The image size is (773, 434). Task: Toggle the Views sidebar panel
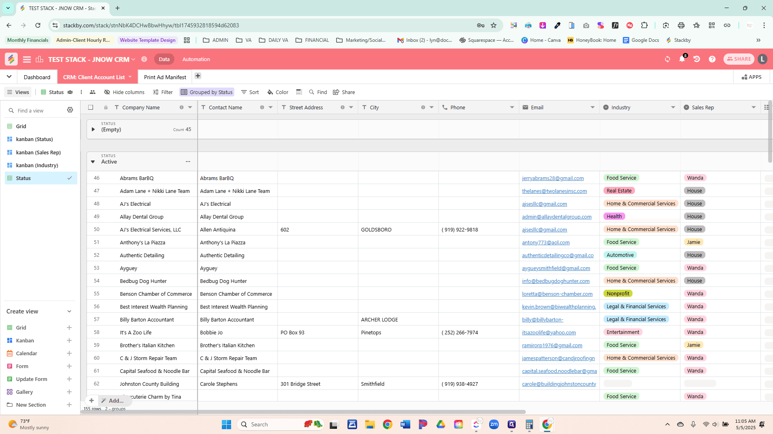click(18, 92)
